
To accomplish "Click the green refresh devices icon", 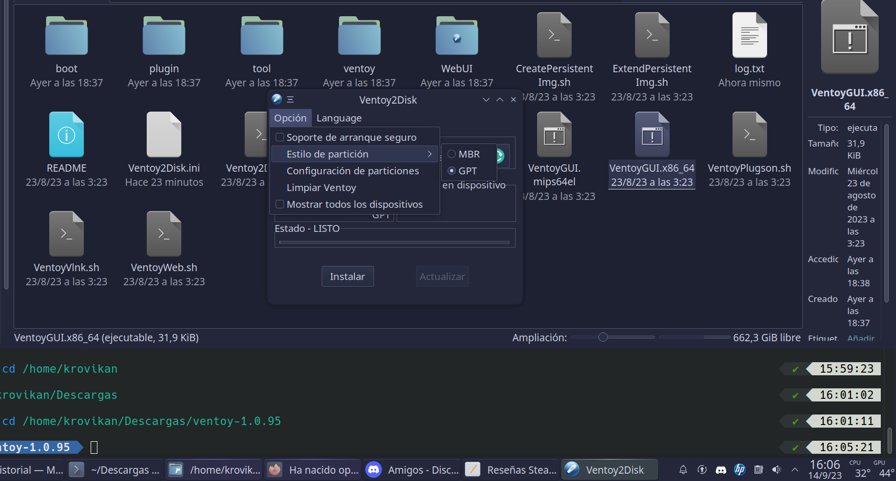I will [500, 155].
